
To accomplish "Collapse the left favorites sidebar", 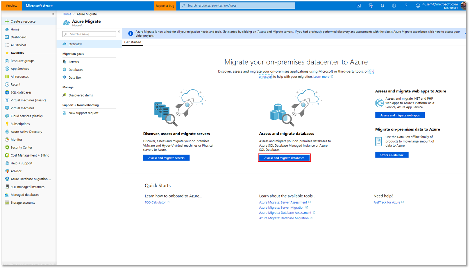I will tap(53, 14).
